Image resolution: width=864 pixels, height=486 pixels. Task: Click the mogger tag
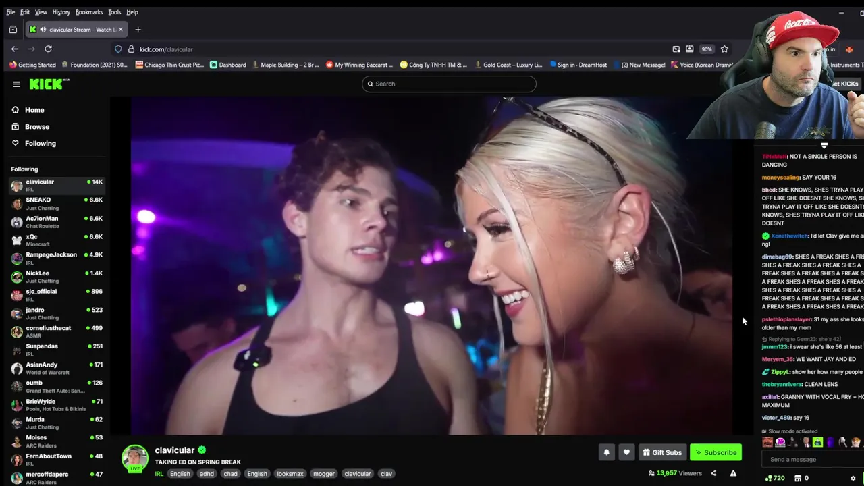[324, 474]
